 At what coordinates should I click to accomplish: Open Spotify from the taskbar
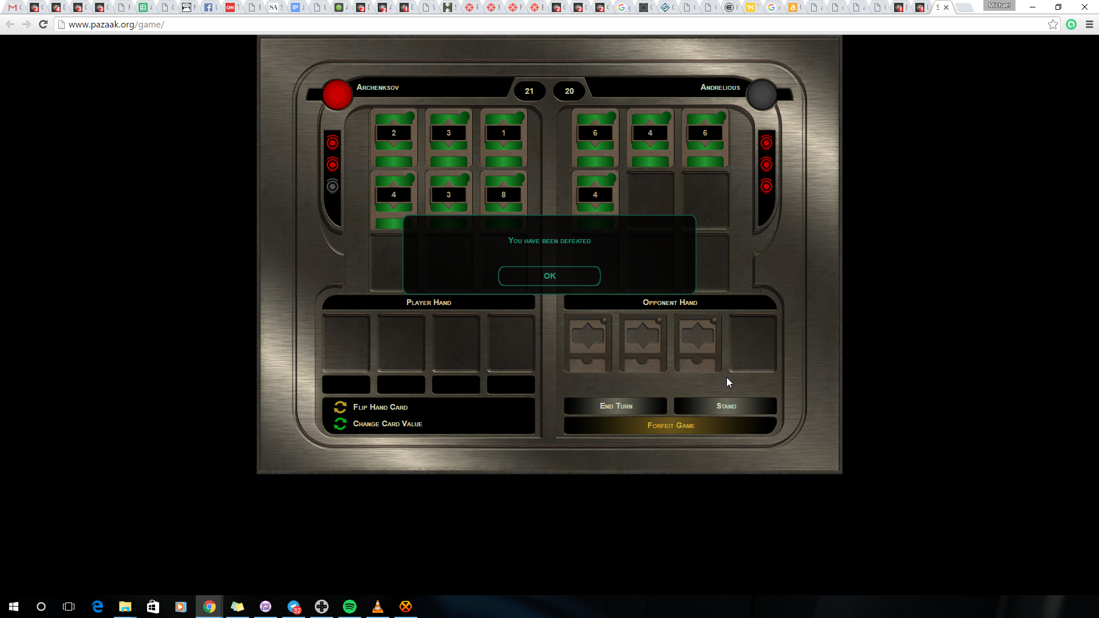[350, 607]
